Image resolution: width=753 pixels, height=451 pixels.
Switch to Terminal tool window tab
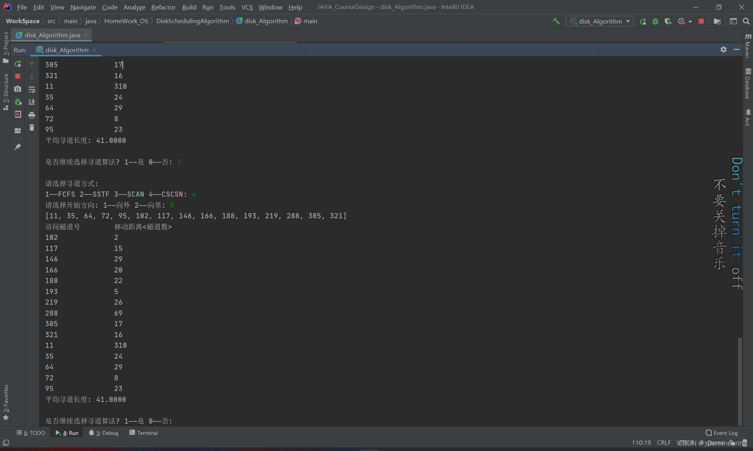click(144, 433)
